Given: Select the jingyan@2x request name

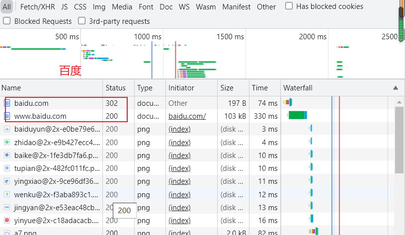Looking at the screenshot, I should tap(57, 207).
